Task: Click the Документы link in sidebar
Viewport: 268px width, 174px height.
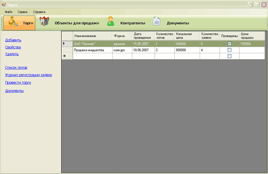Action: (14, 91)
